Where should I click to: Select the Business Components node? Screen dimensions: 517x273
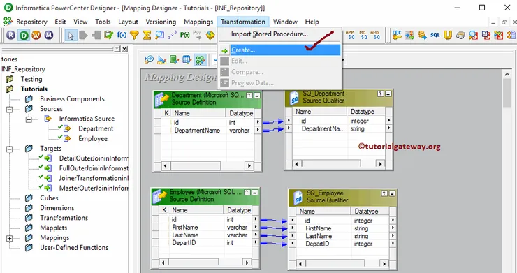(x=72, y=99)
